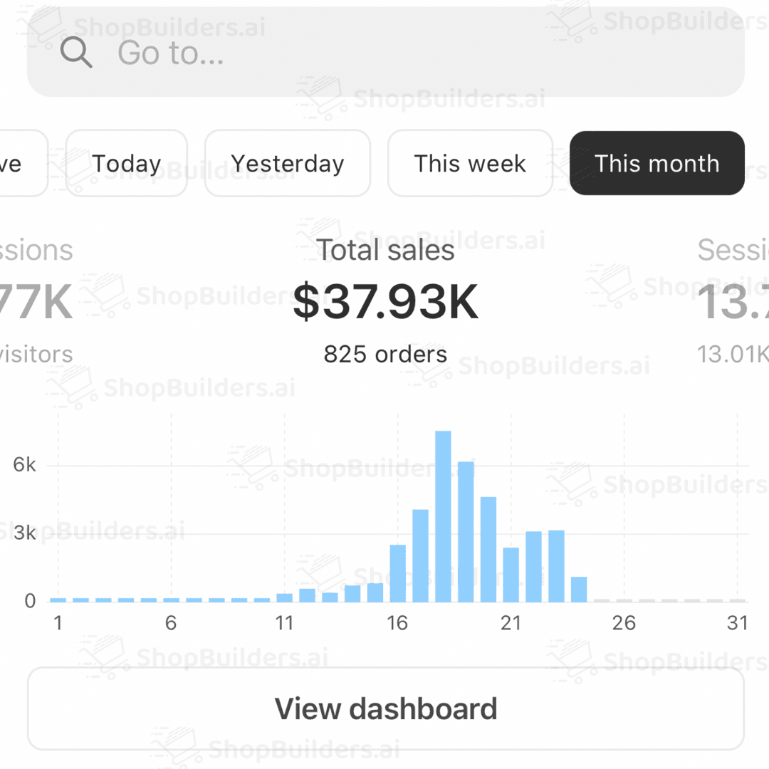
Task: Select the chart bar for day 20
Action: pos(488,549)
